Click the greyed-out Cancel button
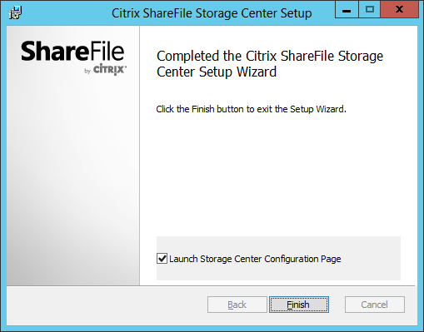Screen dimensions: 424x332 tap(375, 305)
